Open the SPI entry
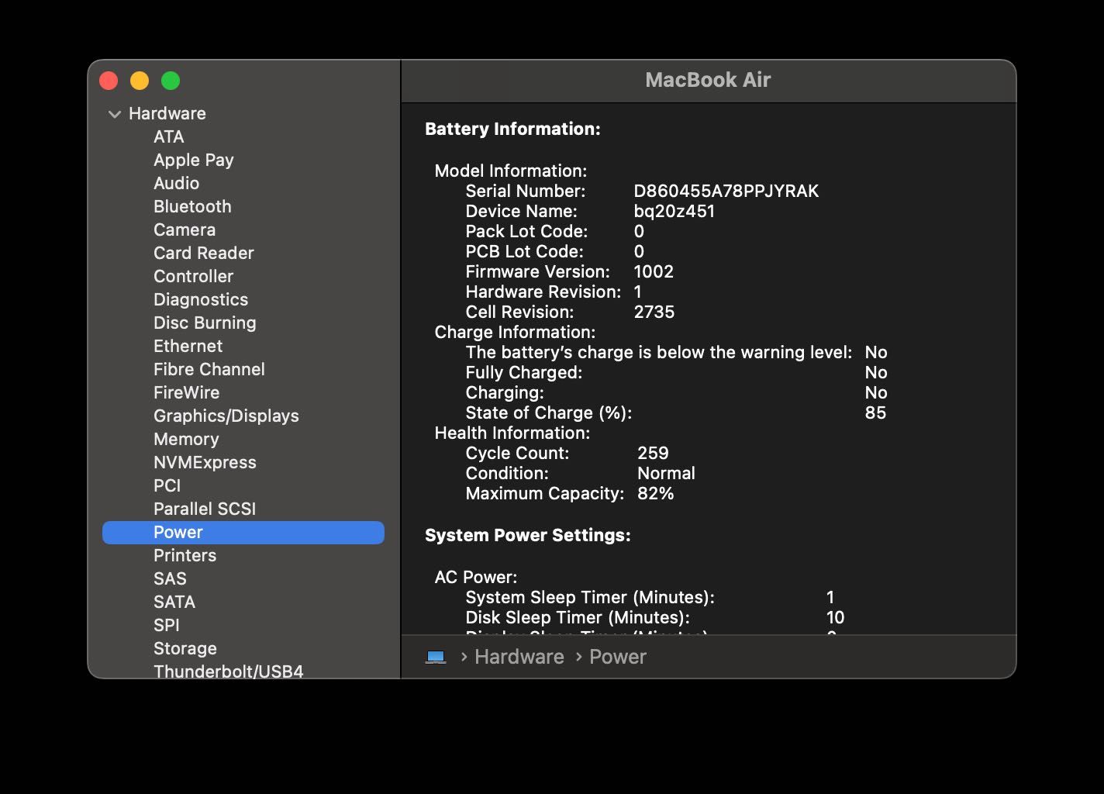Image resolution: width=1104 pixels, height=794 pixels. [167, 625]
